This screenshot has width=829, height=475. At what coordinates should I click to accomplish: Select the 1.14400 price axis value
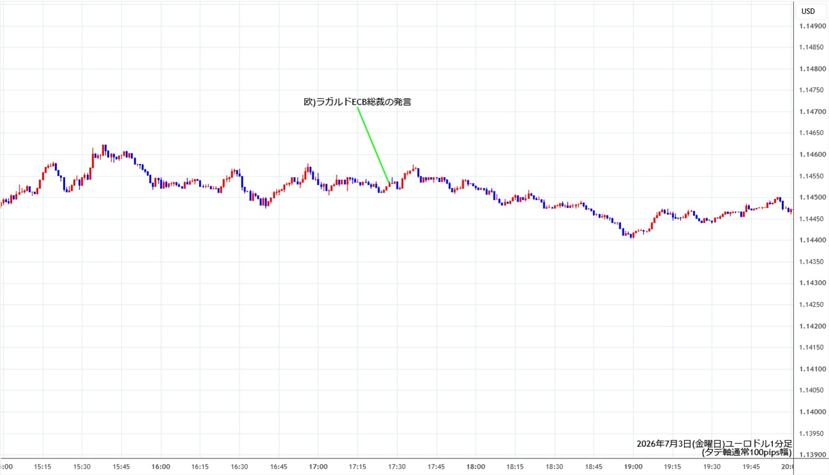pyautogui.click(x=812, y=240)
